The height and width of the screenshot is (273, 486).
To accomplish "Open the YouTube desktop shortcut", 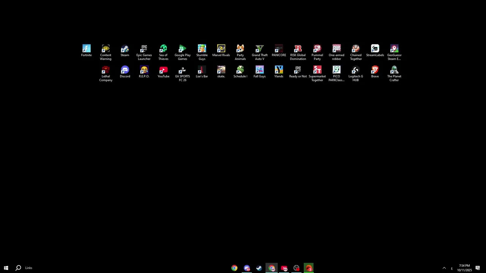I will (x=163, y=72).
